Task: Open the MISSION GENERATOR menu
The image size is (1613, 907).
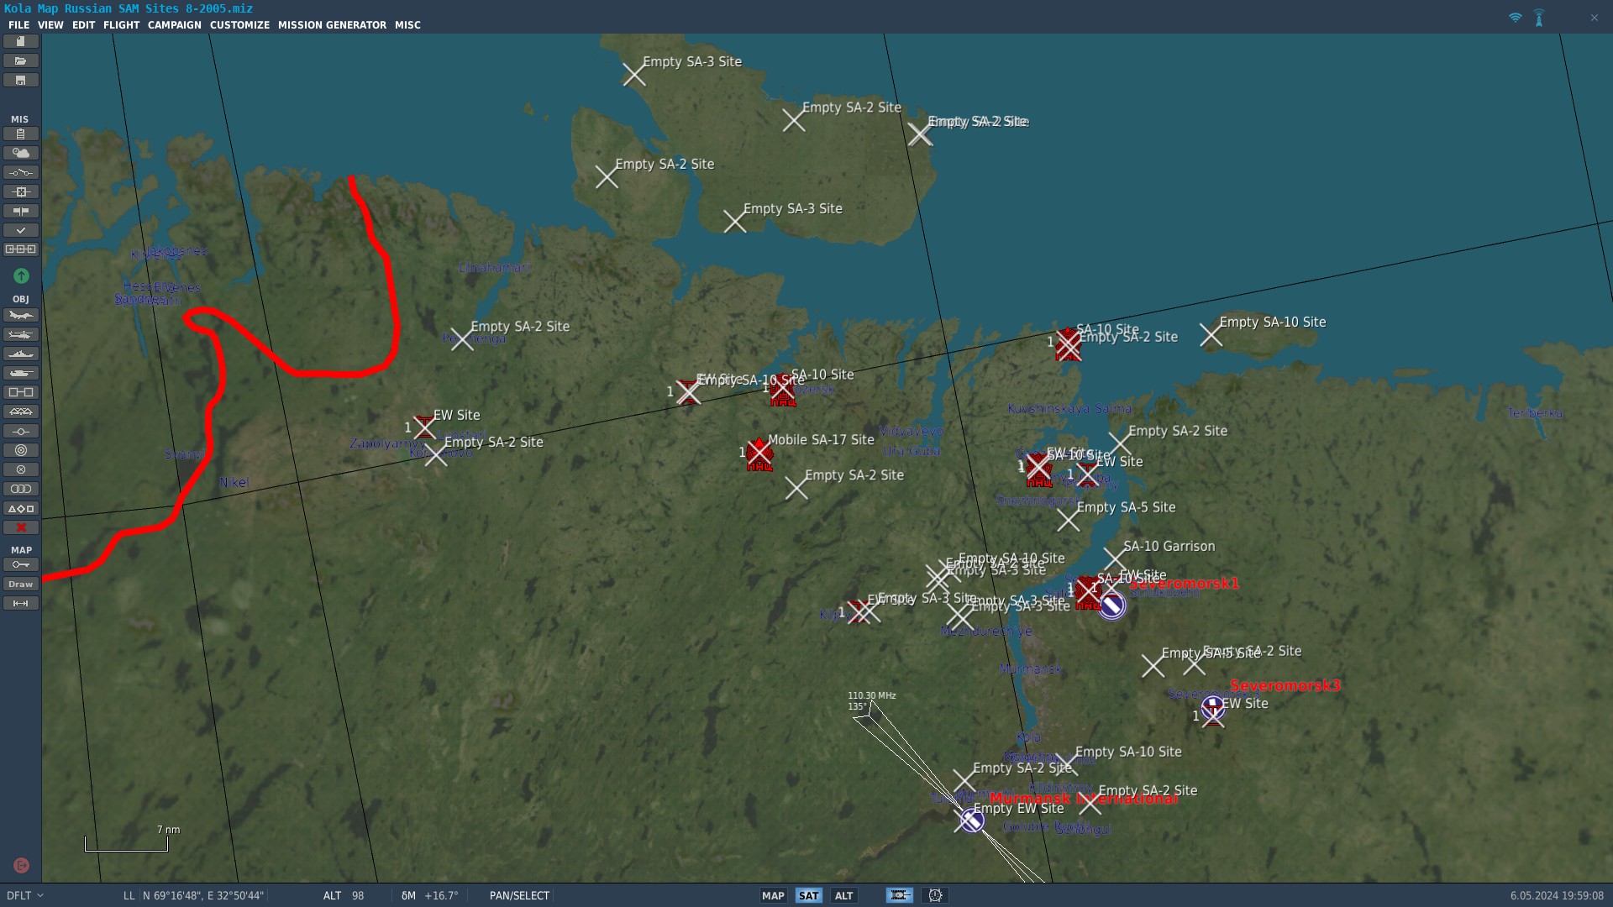Action: 332,25
